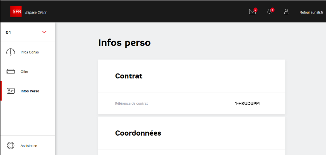Viewport: 326px width, 155px height.
Task: Open the 01 line dropdown
Action: [8, 32]
